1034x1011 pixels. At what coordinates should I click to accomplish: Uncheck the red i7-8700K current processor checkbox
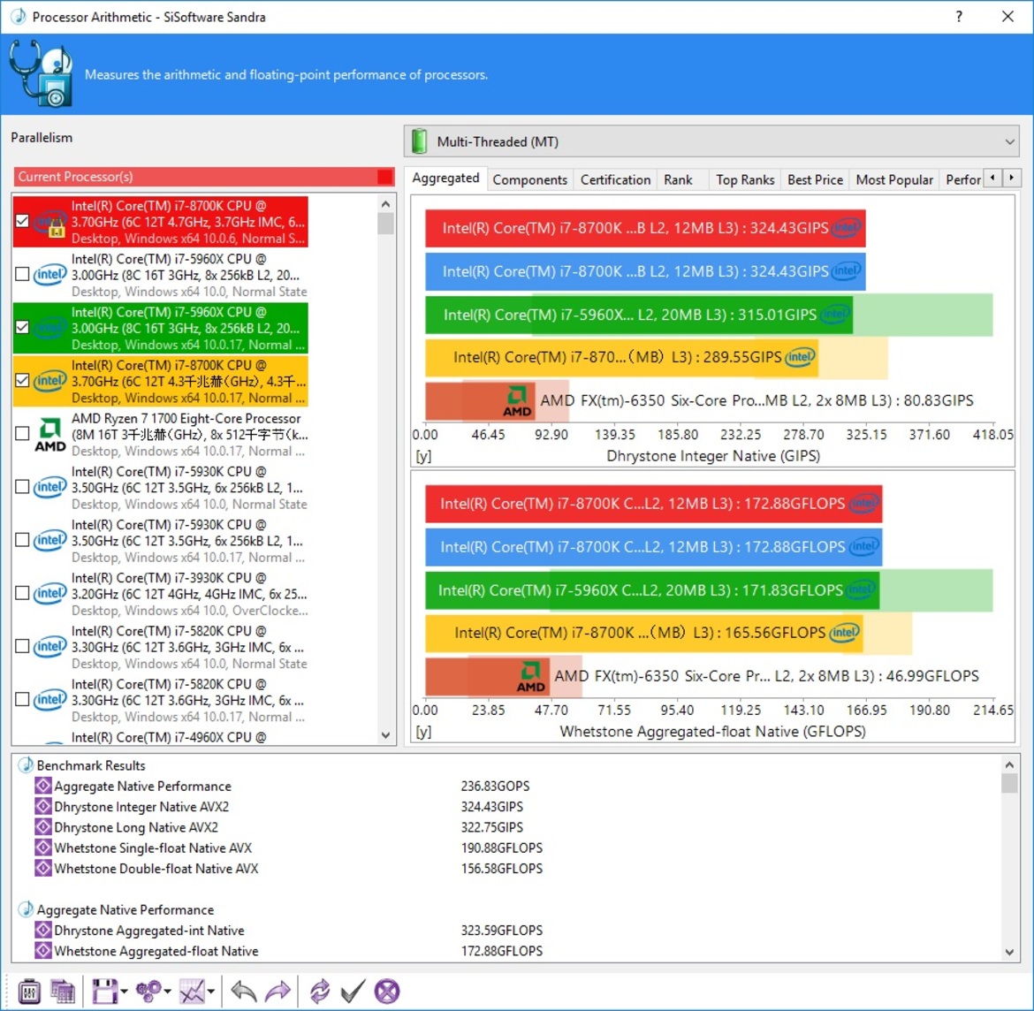click(x=22, y=221)
